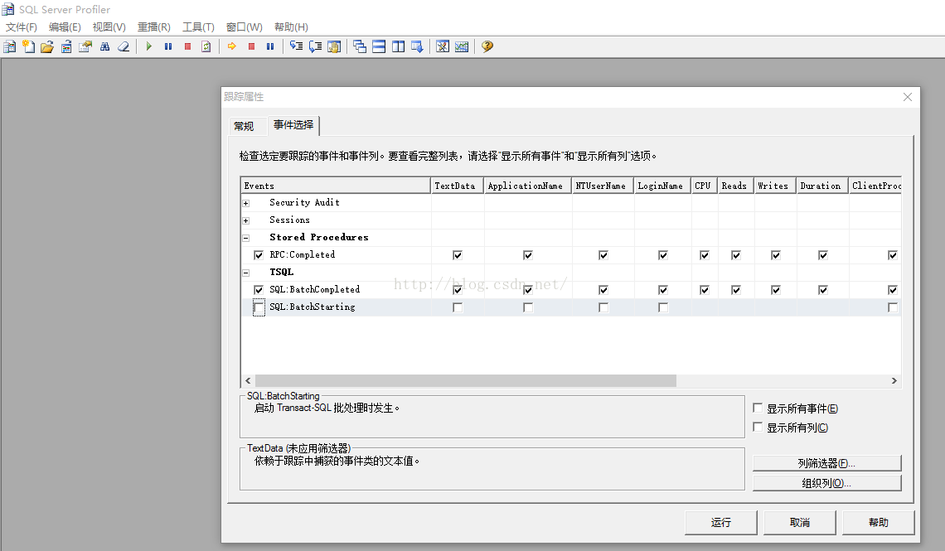Open the 编辑(E) menu
Viewport: 945px width, 551px height.
pos(65,27)
